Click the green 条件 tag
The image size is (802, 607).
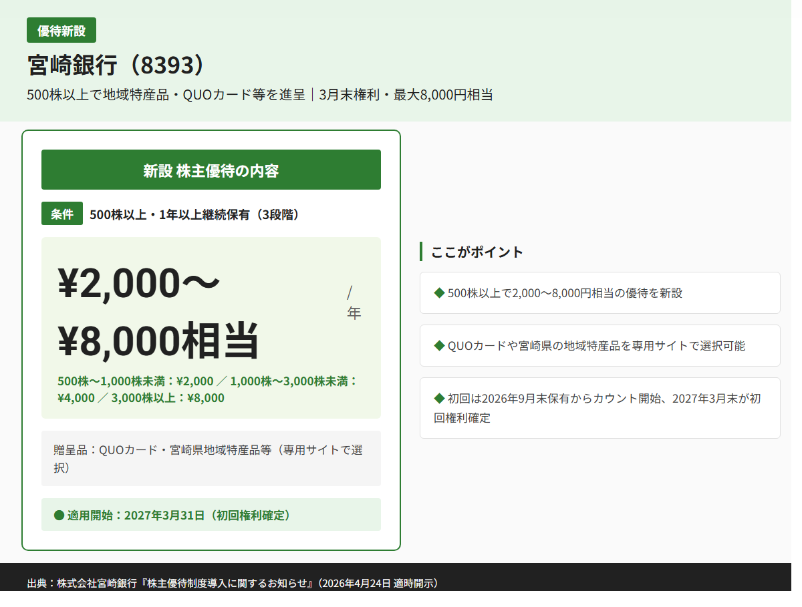click(62, 214)
